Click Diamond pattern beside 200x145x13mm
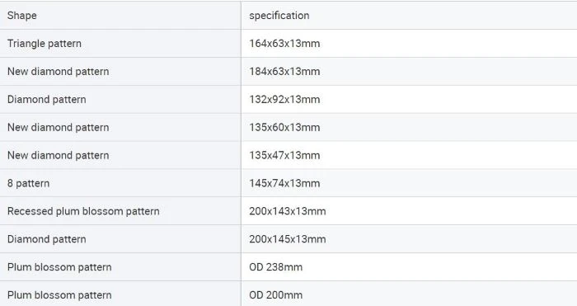 tap(120, 239)
